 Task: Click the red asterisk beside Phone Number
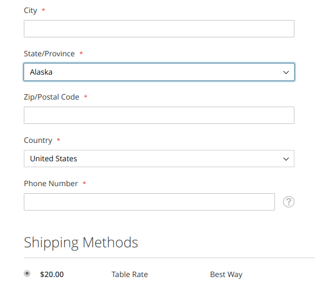(84, 183)
